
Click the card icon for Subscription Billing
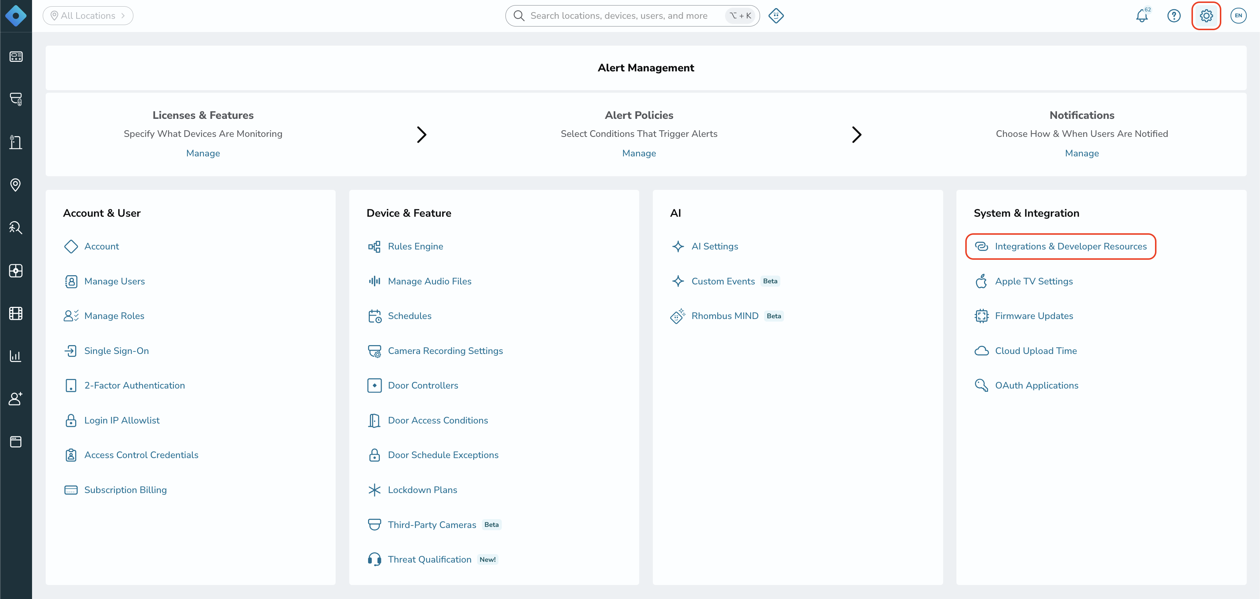(x=71, y=490)
